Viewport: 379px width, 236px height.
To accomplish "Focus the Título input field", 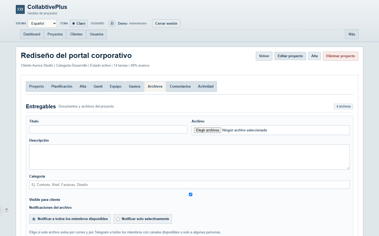I will click(x=108, y=130).
